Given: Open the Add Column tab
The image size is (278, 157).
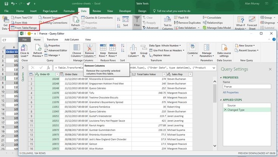Looking at the screenshot, I should pyautogui.click(x=71, y=39).
